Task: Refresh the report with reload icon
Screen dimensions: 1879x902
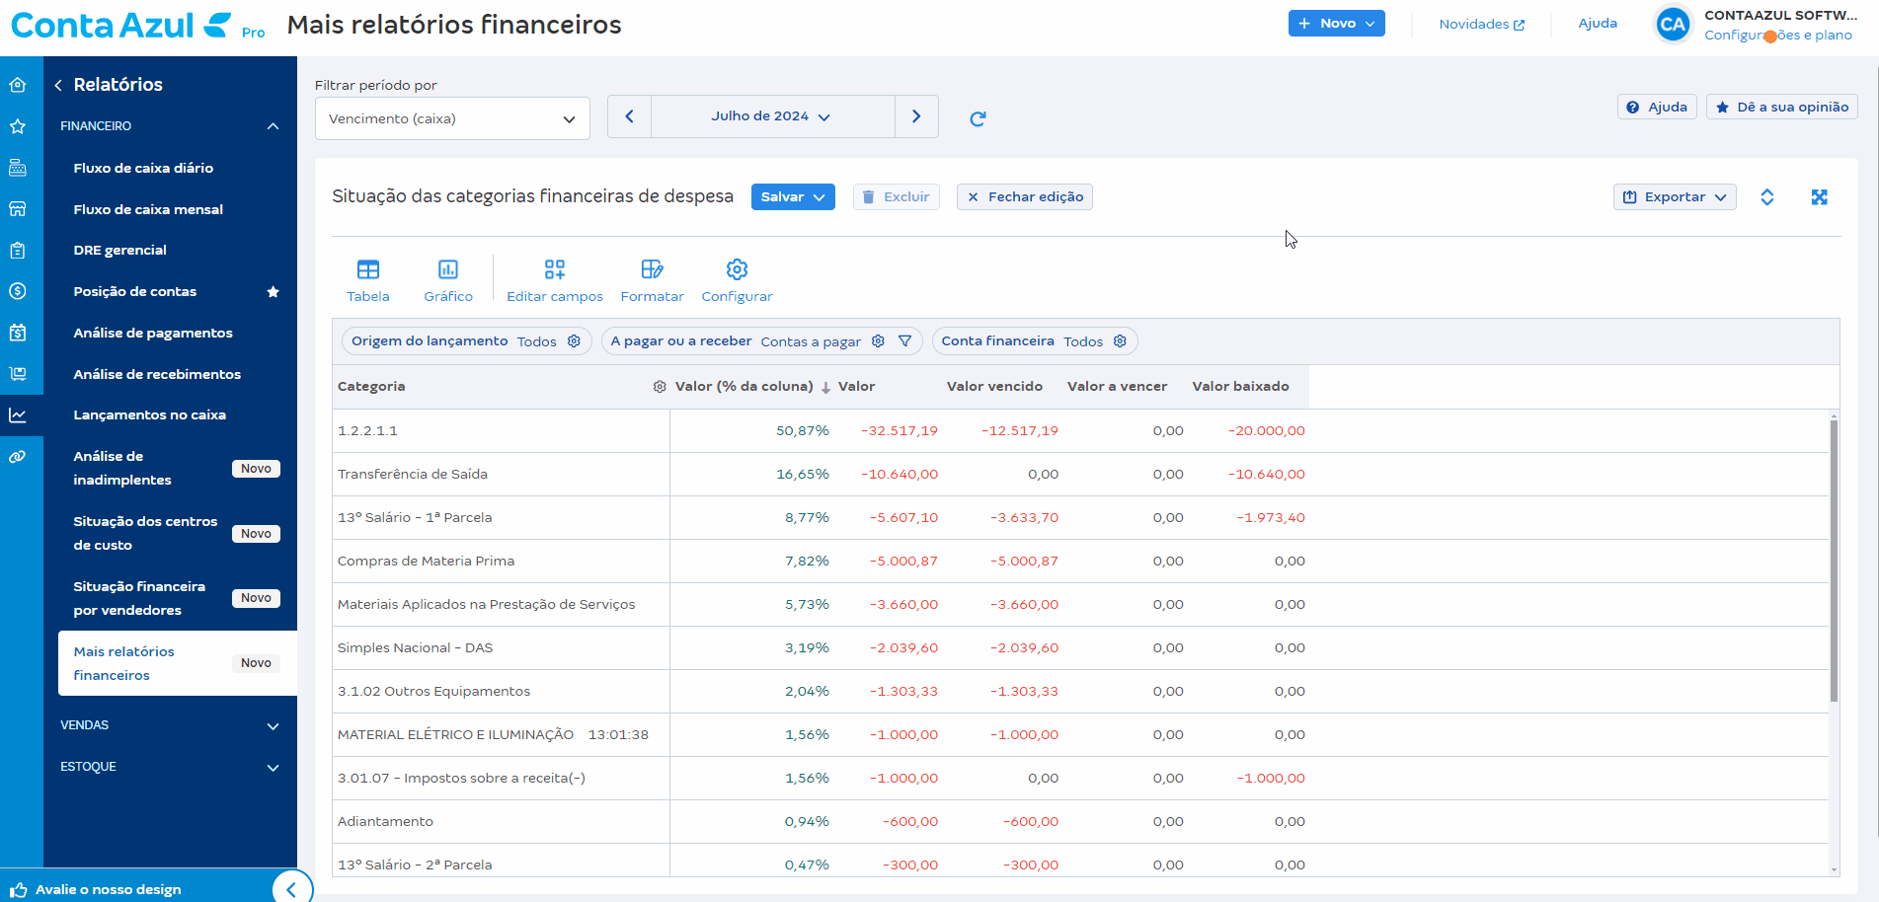Action: click(x=978, y=118)
